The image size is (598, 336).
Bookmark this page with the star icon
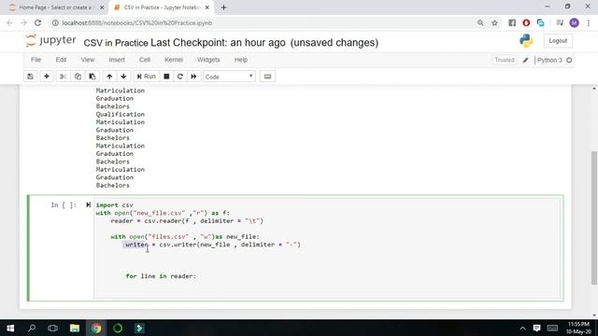[494, 22]
